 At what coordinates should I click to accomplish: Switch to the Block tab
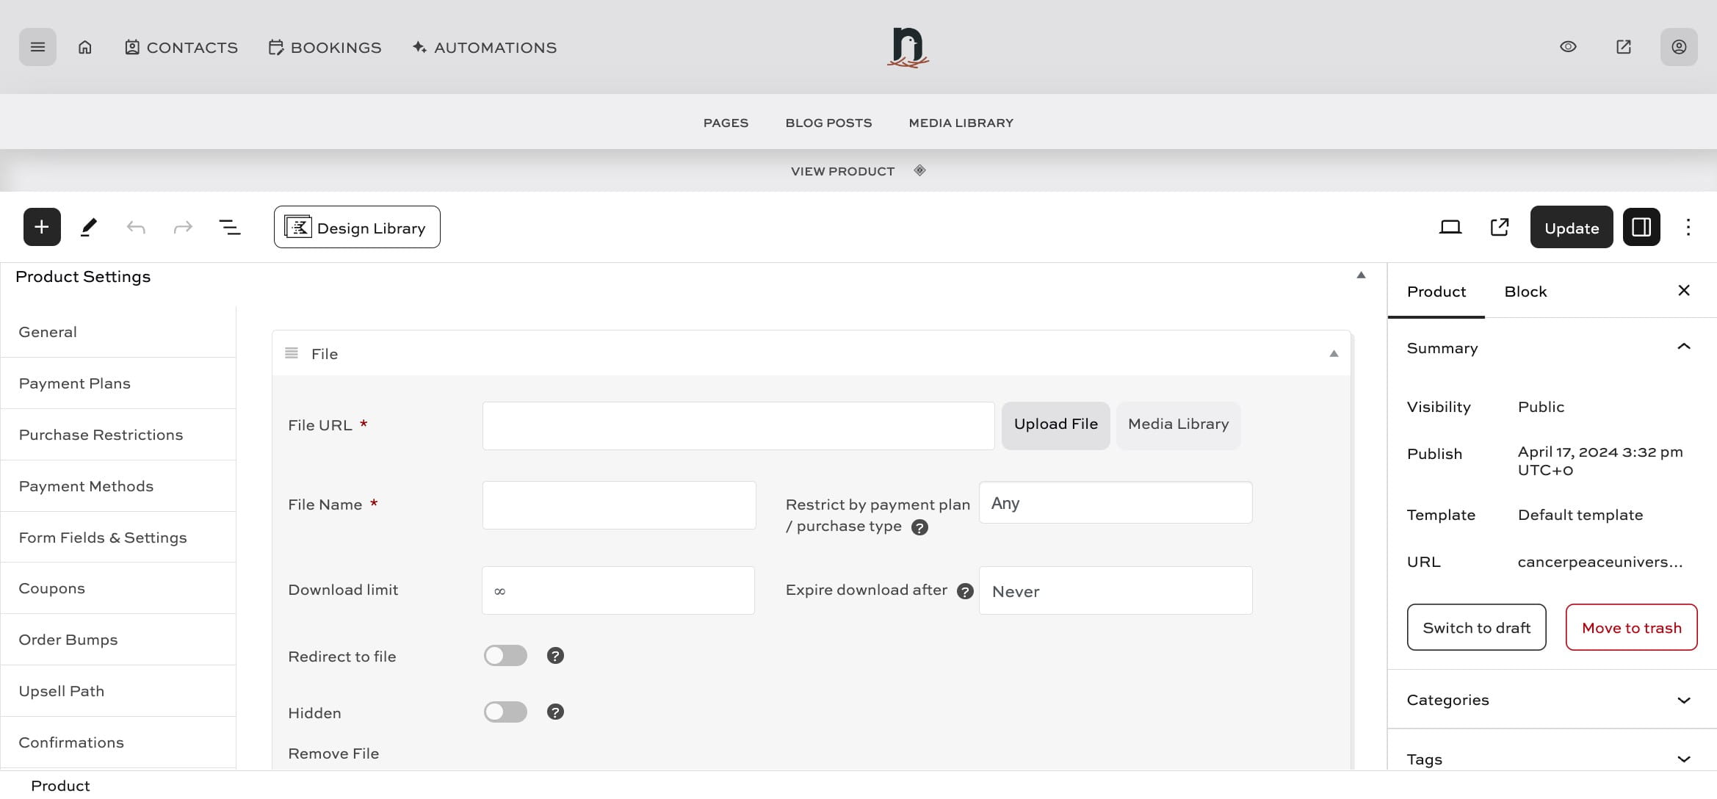pos(1525,292)
